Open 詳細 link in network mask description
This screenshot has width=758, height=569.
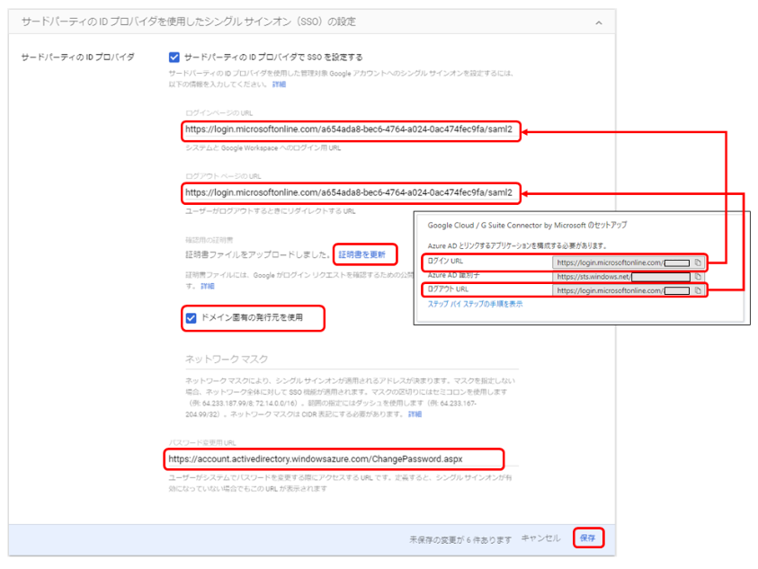coord(415,414)
